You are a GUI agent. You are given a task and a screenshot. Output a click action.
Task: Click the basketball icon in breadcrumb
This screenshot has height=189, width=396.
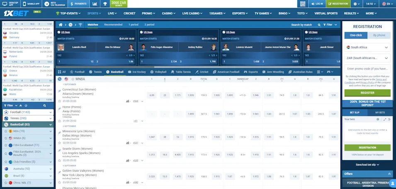[70, 25]
